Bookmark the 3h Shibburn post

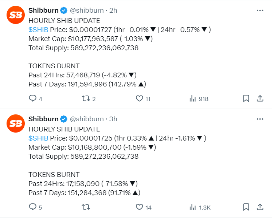[246, 207]
